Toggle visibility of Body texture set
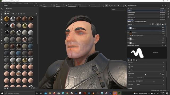This screenshot has height=95, width=170. pyautogui.click(x=128, y=11)
